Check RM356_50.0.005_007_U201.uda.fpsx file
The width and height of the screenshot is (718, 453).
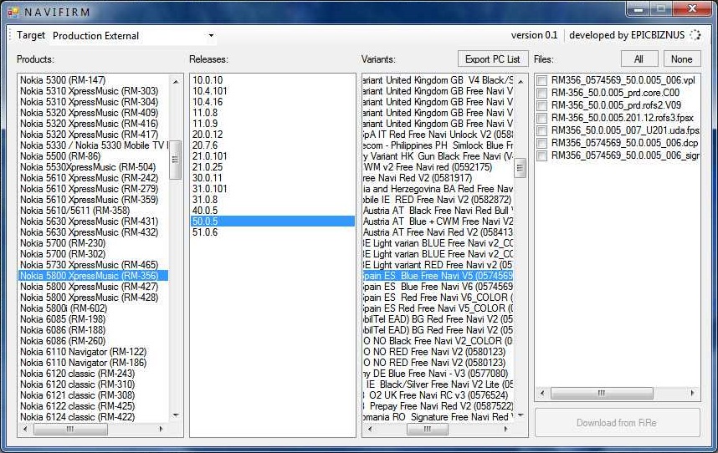tap(542, 130)
